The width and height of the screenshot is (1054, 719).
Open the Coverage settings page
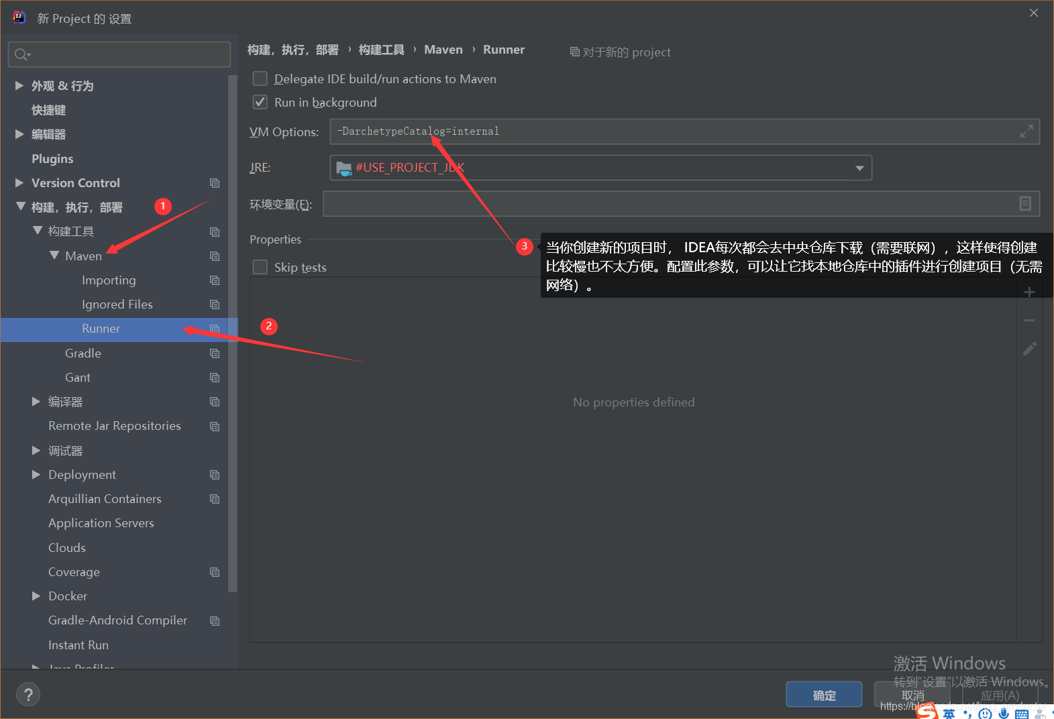(x=74, y=571)
